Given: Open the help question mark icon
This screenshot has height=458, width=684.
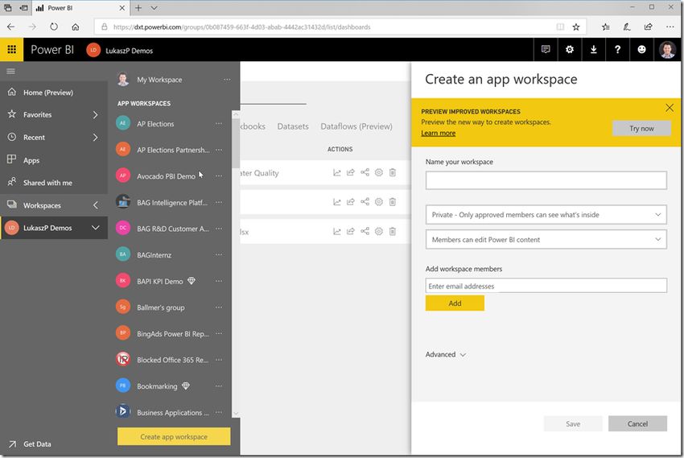Looking at the screenshot, I should click(x=617, y=49).
